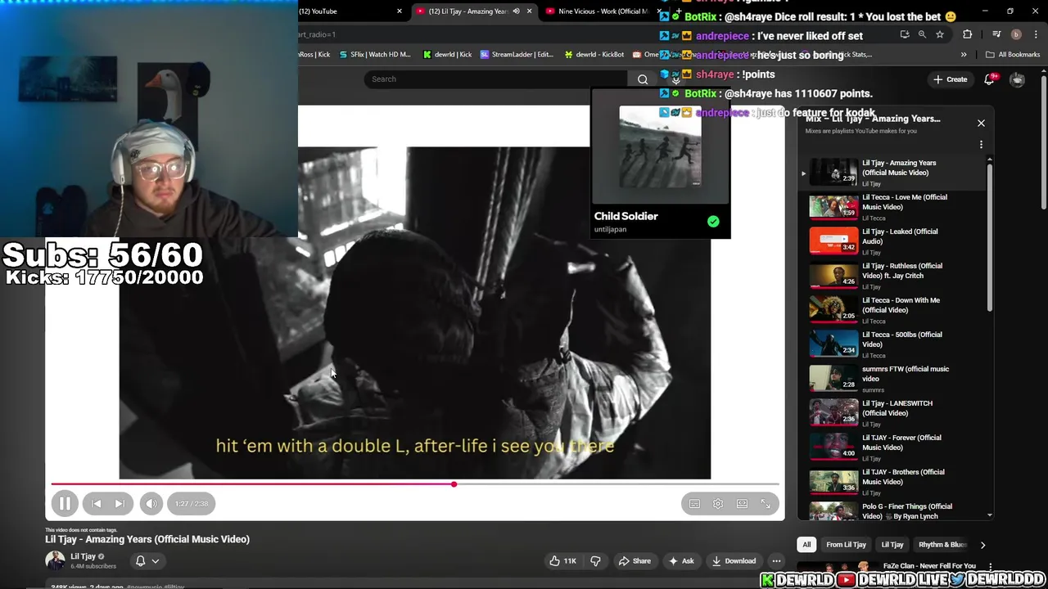
Task: Switch the player to theater mode
Action: [x=742, y=504]
